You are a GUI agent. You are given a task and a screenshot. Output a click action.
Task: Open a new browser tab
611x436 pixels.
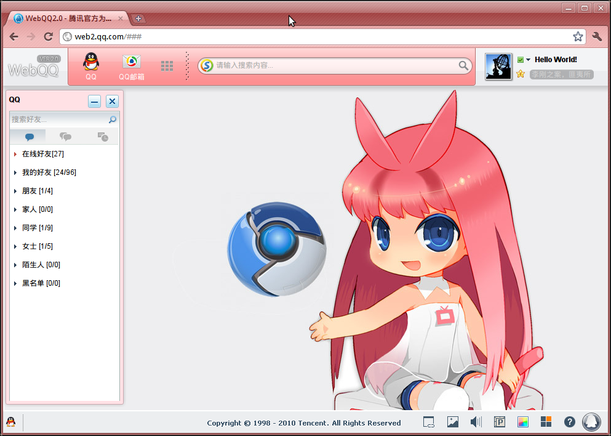pyautogui.click(x=138, y=18)
